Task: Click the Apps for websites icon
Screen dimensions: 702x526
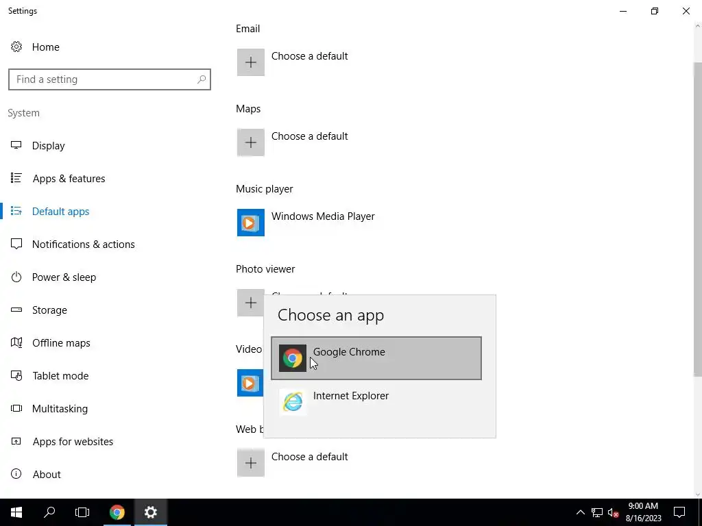Action: tap(16, 441)
